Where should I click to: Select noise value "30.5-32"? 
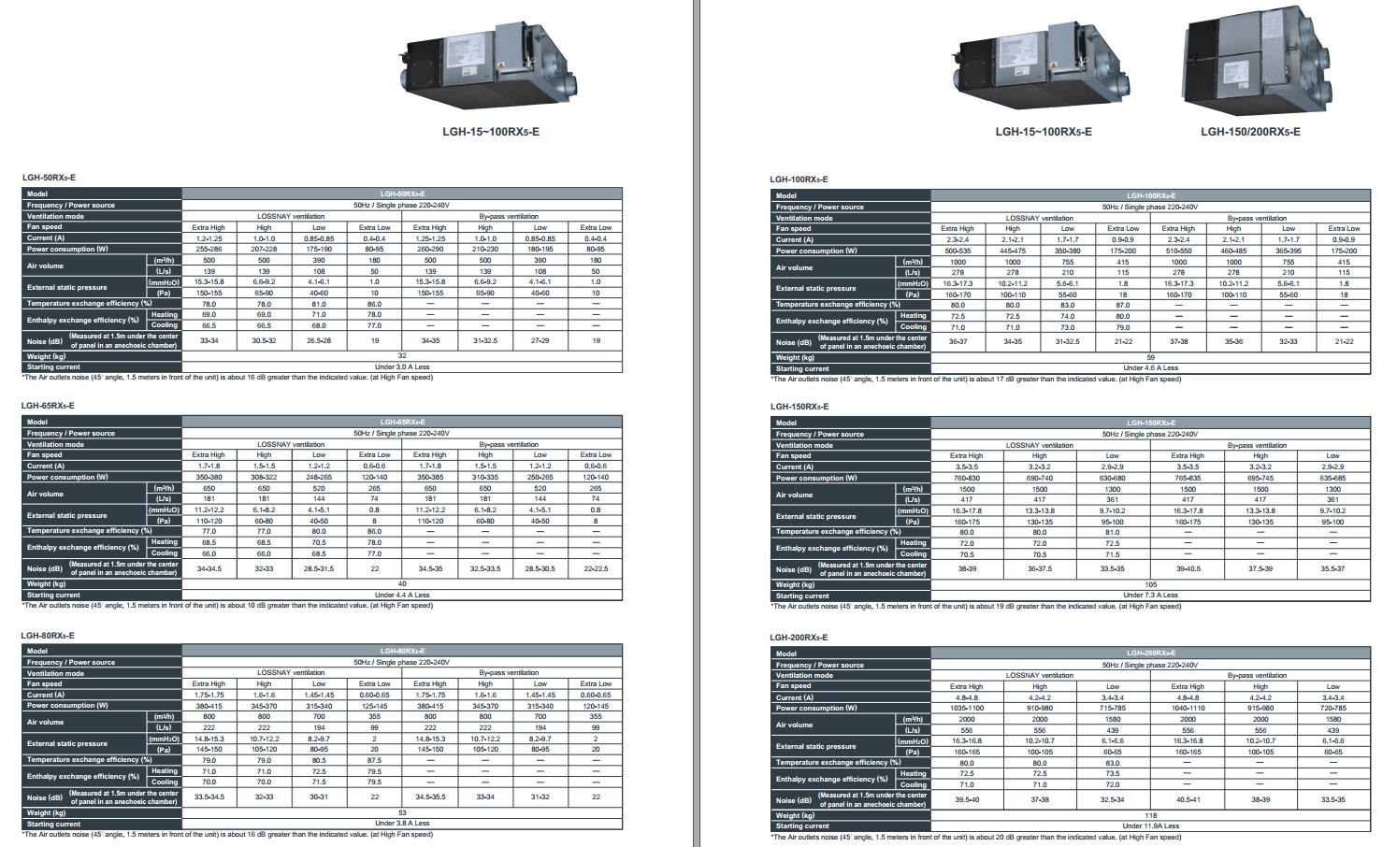pos(264,341)
